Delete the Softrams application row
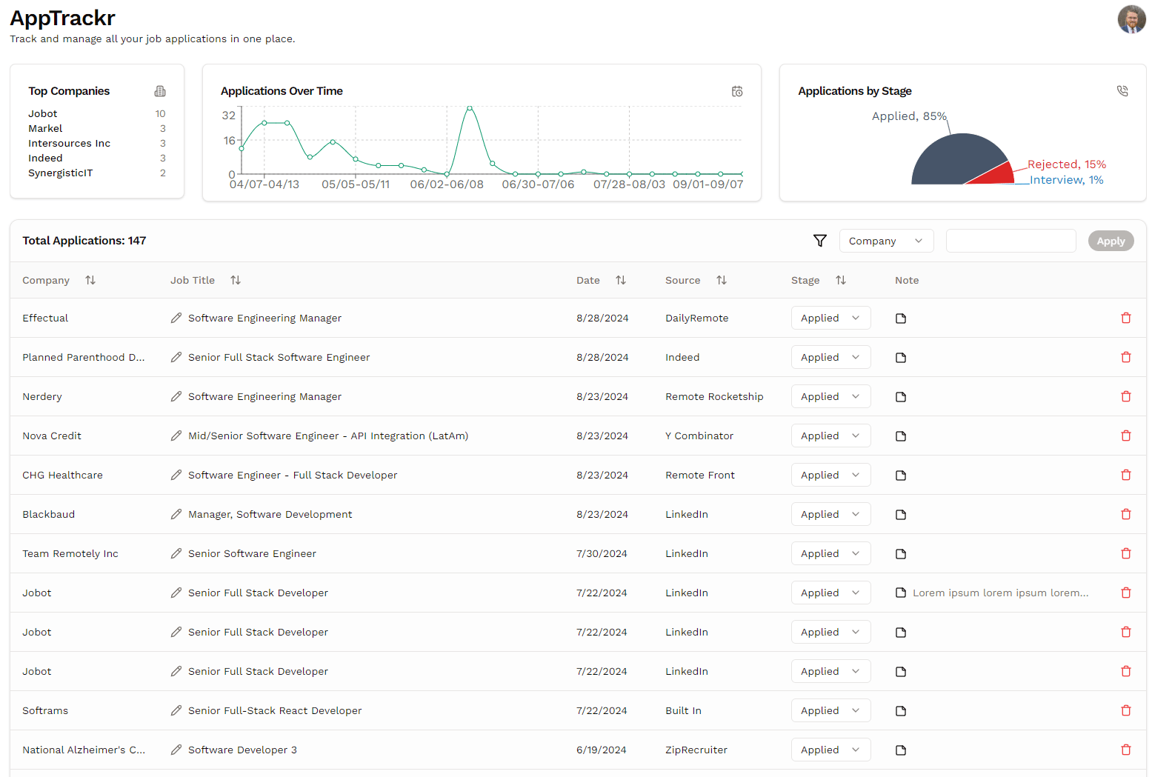 [1125, 710]
